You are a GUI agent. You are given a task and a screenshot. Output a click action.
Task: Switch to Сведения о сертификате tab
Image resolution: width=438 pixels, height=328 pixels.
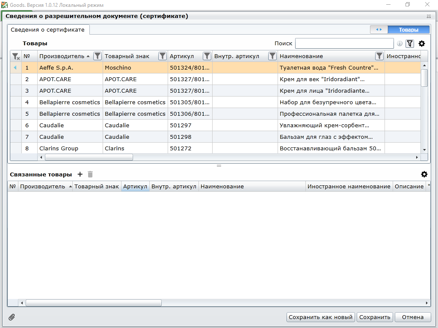tap(47, 30)
